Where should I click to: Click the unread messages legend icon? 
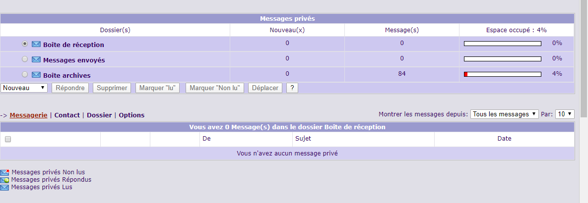tap(4, 172)
